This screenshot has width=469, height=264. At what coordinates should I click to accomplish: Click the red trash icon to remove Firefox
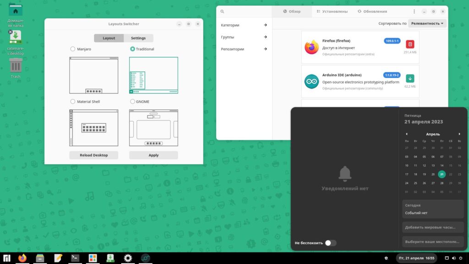pos(410,44)
